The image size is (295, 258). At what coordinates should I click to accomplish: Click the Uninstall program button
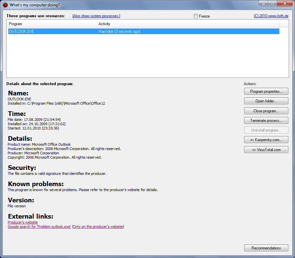point(266,130)
